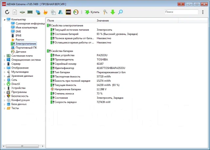Open the motherboard toolbar icon
The height and width of the screenshot is (150, 210).
click(x=22, y=12)
